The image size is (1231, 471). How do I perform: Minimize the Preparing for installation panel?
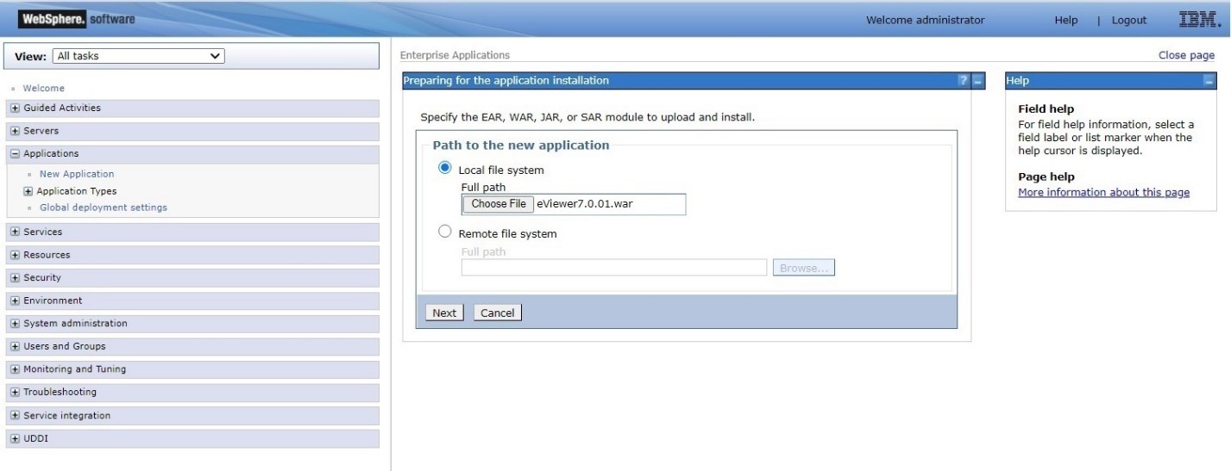pyautogui.click(x=977, y=81)
